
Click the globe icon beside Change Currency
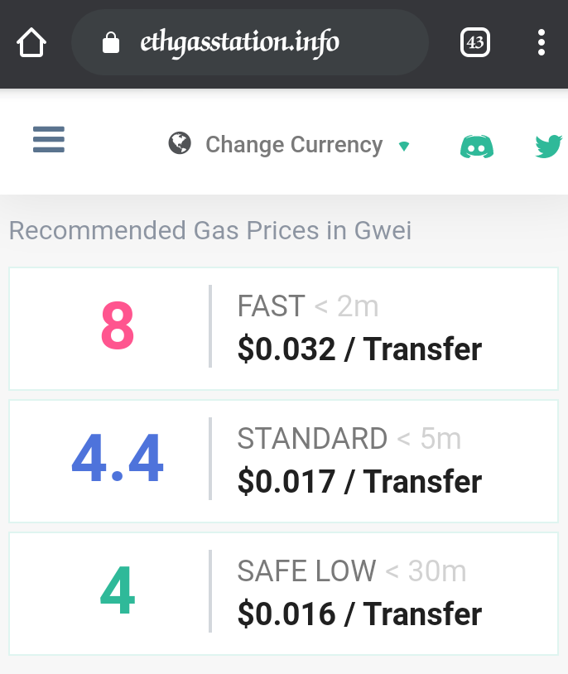(180, 143)
